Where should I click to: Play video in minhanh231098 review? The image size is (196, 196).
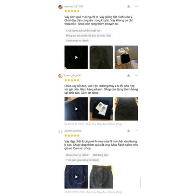click(76, 57)
